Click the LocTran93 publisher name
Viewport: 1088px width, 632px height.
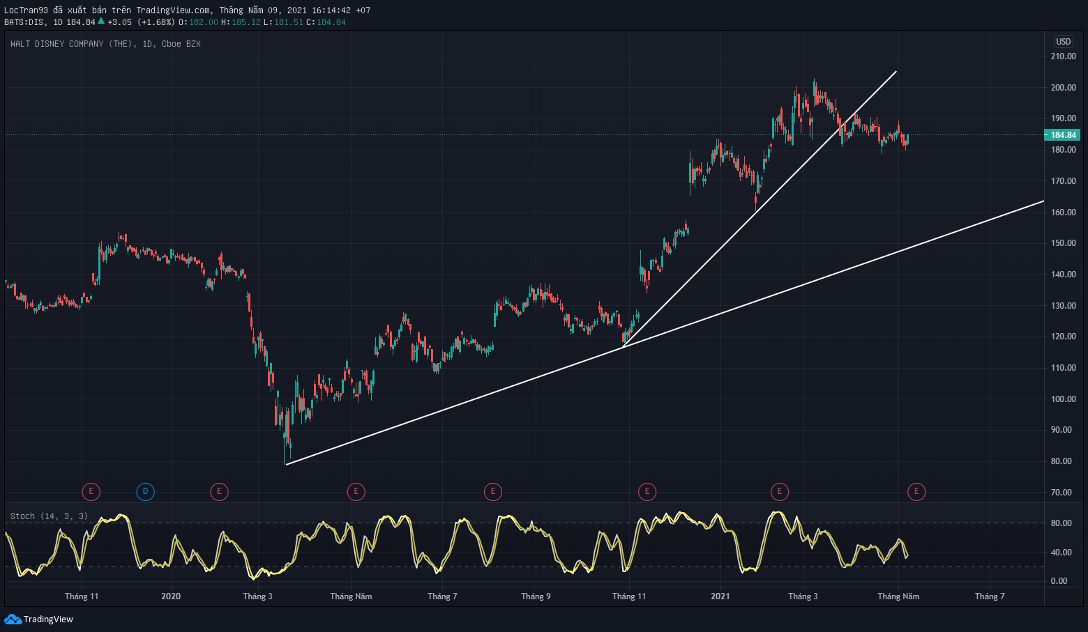[x=27, y=10]
